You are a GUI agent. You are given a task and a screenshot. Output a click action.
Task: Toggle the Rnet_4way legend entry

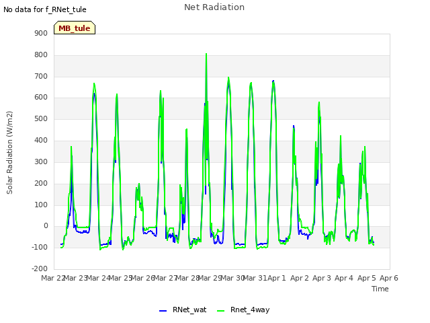click(x=243, y=310)
